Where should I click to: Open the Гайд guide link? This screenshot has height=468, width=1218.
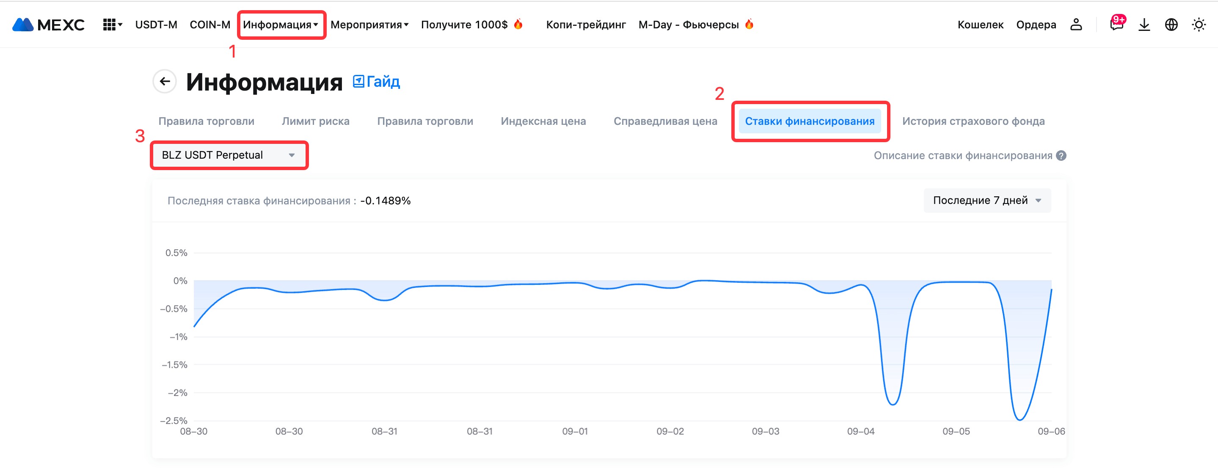(x=377, y=82)
